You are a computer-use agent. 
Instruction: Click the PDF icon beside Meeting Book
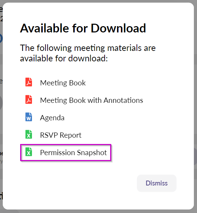(29, 82)
